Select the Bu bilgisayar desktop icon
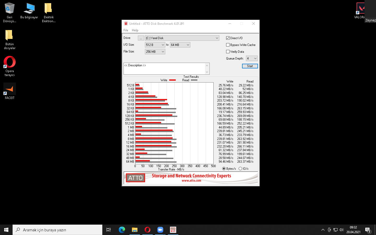Viewport: 376px width, 235px height. (29, 11)
